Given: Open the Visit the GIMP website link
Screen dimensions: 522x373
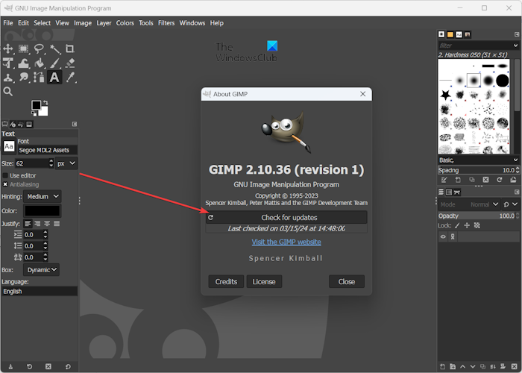Looking at the screenshot, I should pyautogui.click(x=286, y=242).
